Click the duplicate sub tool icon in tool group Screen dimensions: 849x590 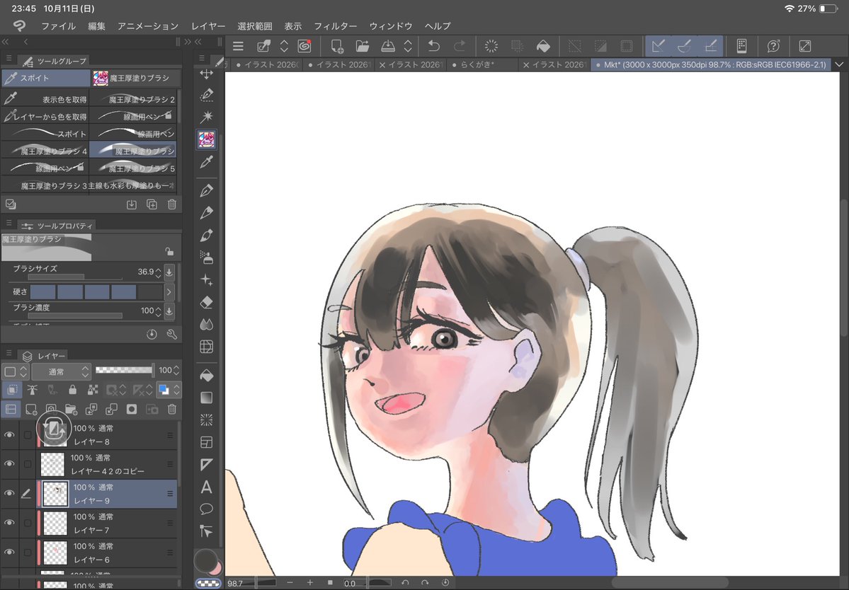152,204
